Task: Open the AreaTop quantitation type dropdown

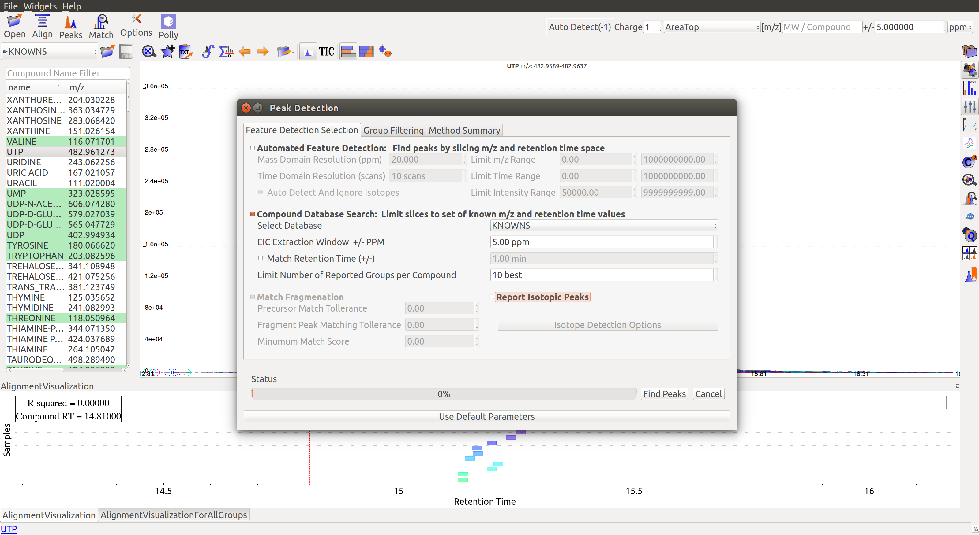Action: 711,27
